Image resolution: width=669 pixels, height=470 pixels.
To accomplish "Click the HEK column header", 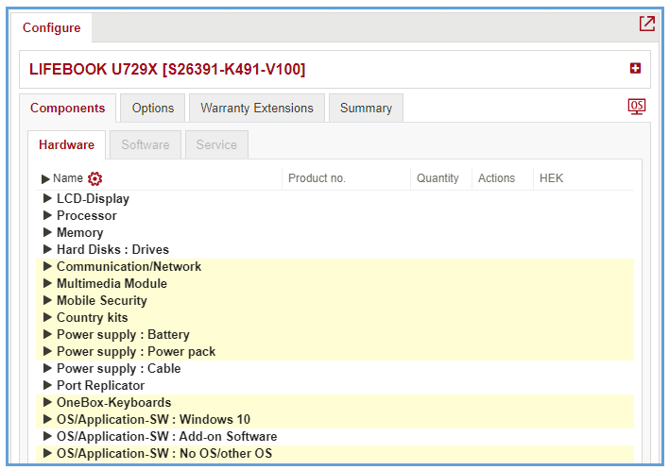I will [x=551, y=178].
